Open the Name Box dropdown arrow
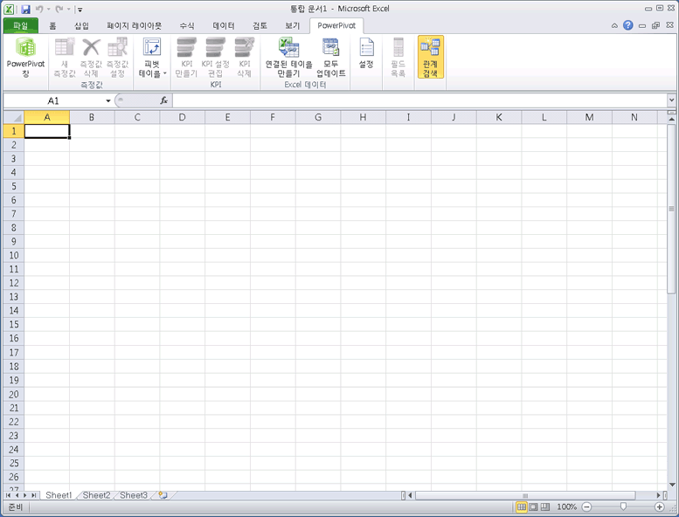 [108, 100]
